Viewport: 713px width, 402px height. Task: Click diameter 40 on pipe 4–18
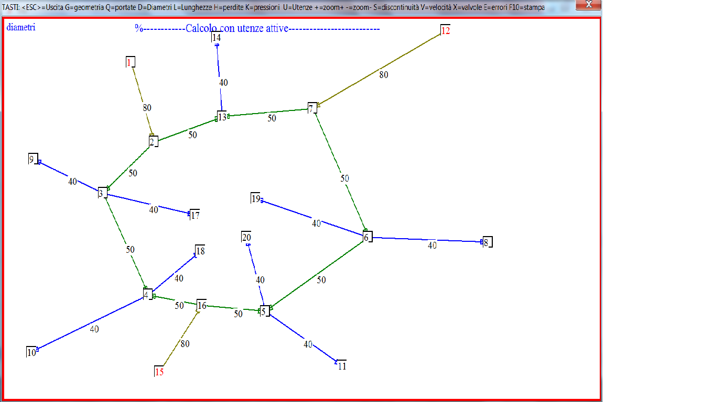click(x=179, y=278)
